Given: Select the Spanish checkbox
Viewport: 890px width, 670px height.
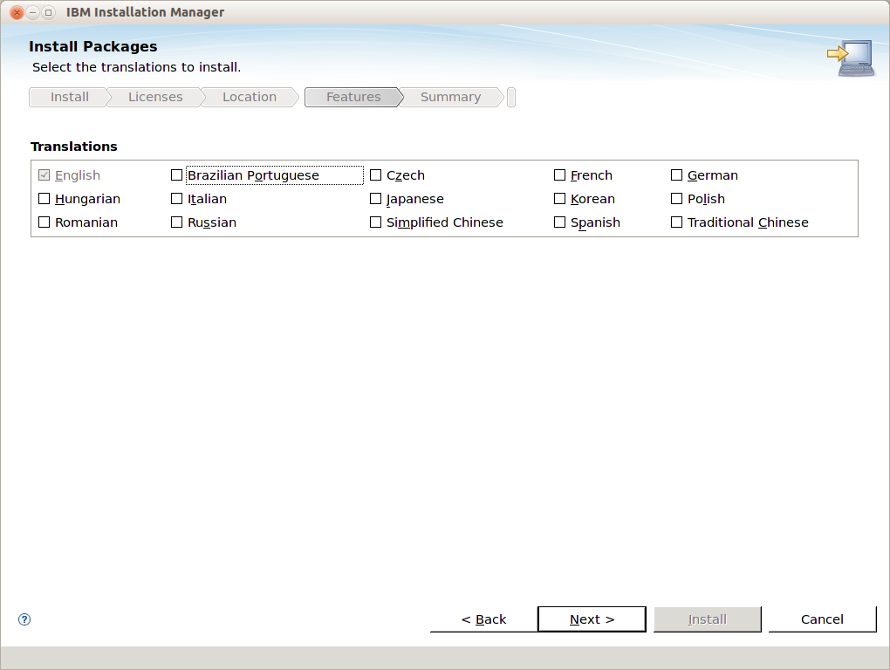Looking at the screenshot, I should (559, 222).
